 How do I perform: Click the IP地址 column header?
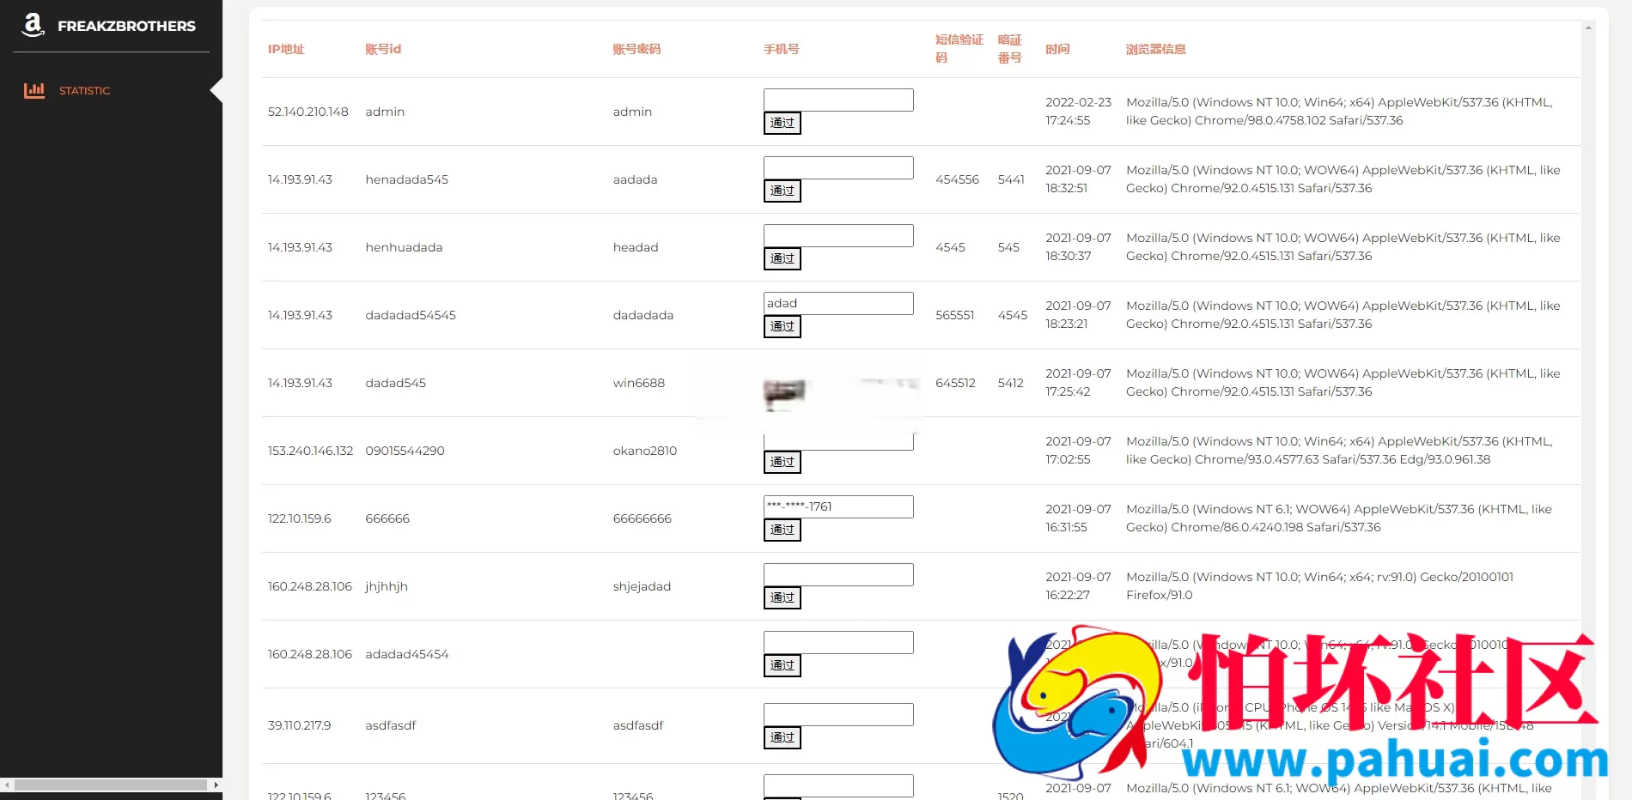(x=286, y=49)
